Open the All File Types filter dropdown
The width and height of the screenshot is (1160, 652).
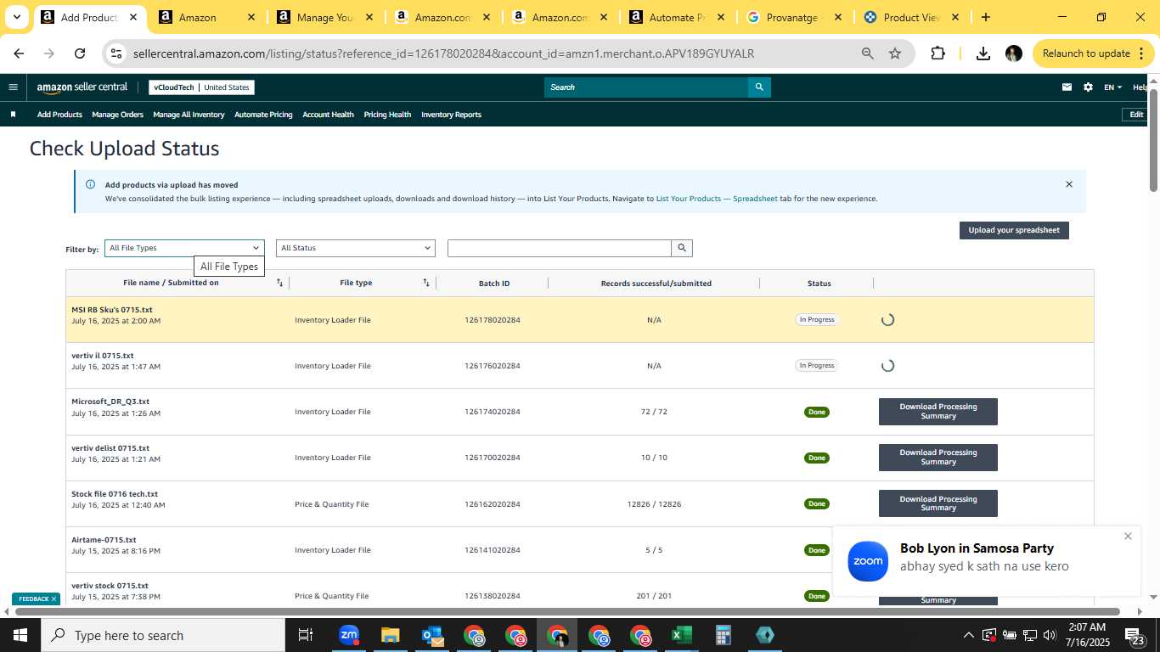pos(184,248)
